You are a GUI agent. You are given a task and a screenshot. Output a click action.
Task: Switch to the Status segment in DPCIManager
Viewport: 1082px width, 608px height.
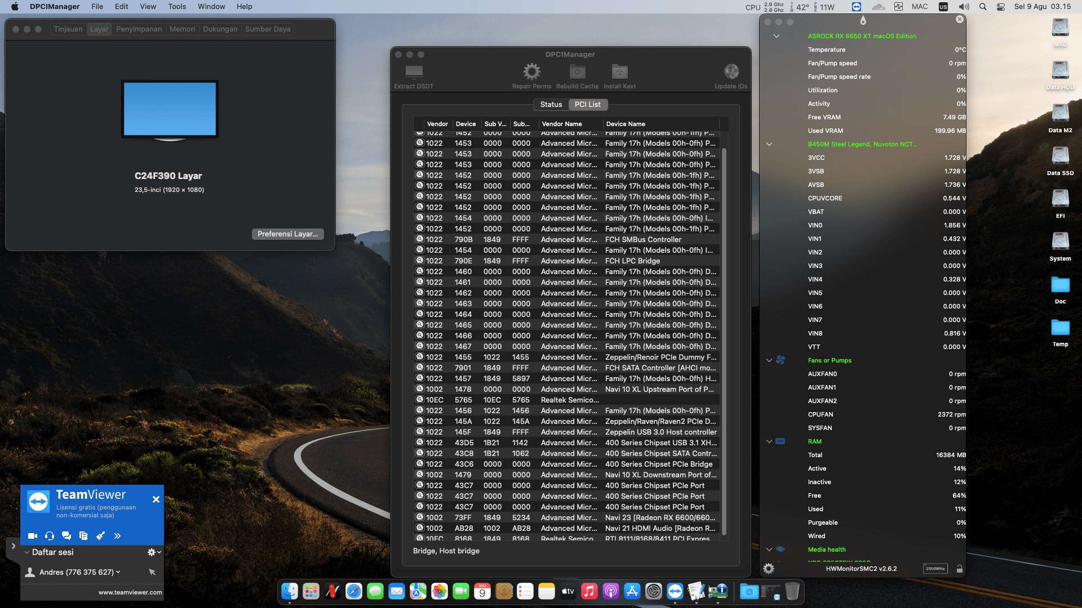pyautogui.click(x=551, y=105)
